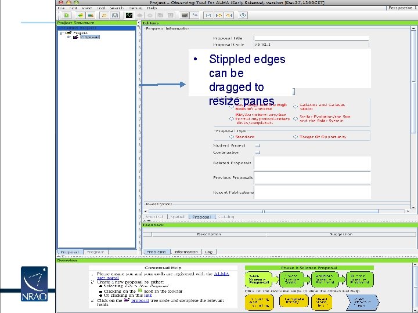Viewport: 418px width, 313px height.
Task: Click the Proposal node icon in tree
Action: point(75,37)
